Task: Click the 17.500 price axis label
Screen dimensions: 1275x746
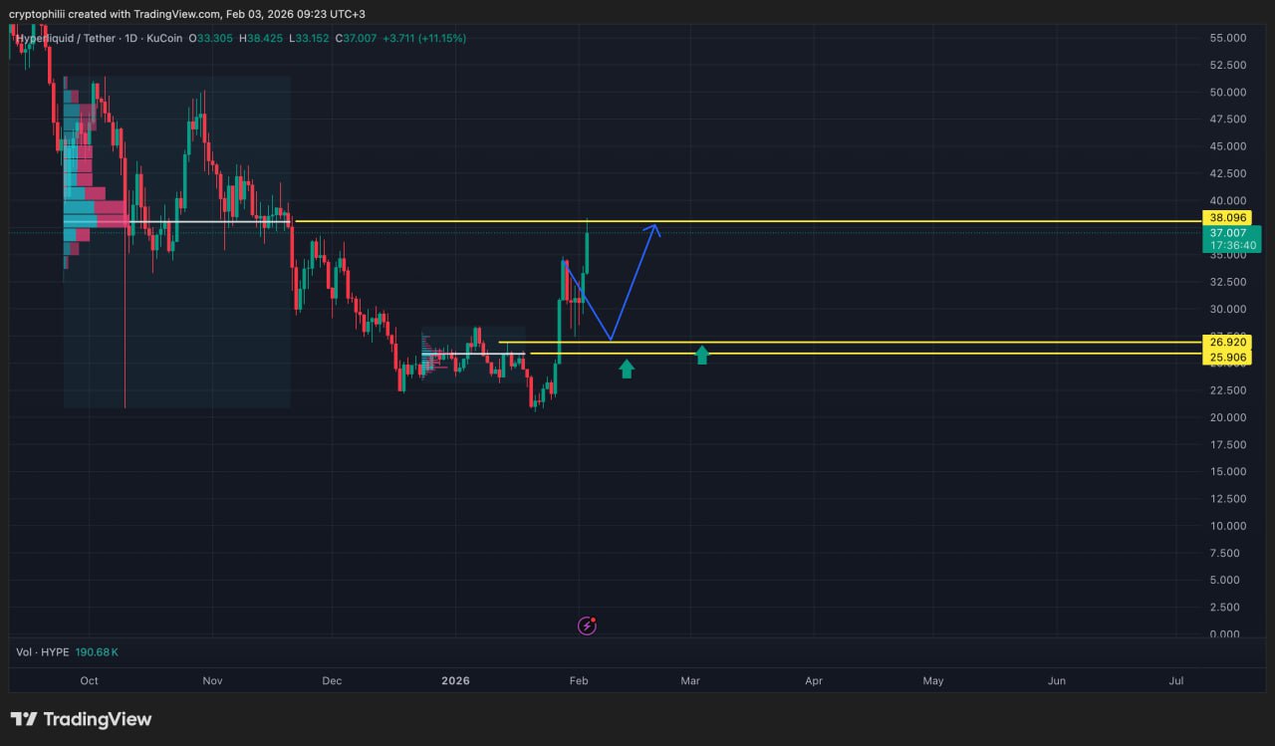Action: pyautogui.click(x=1228, y=444)
